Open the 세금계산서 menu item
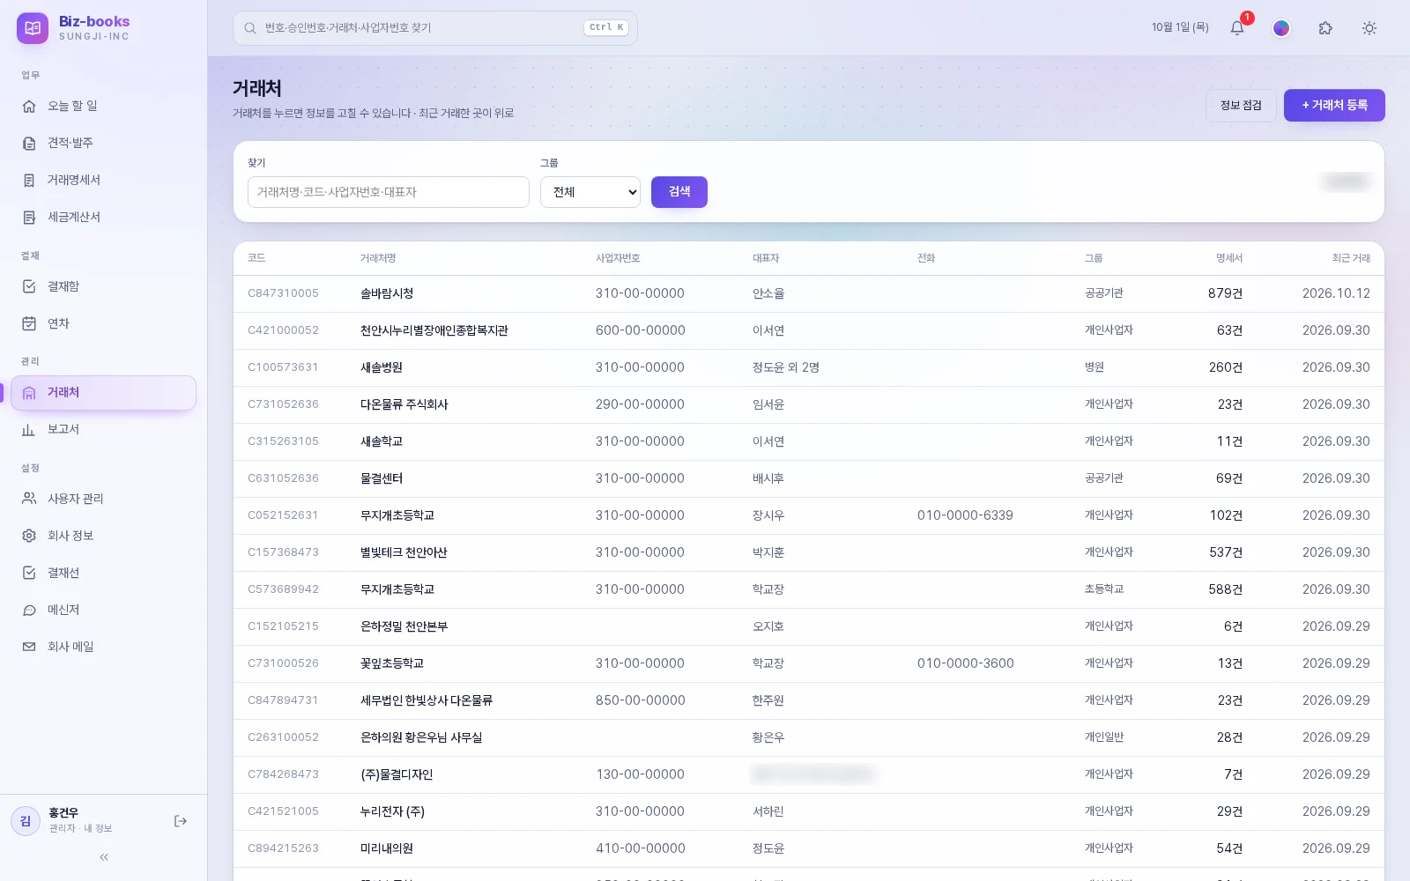Viewport: 1410px width, 881px height. [x=103, y=217]
